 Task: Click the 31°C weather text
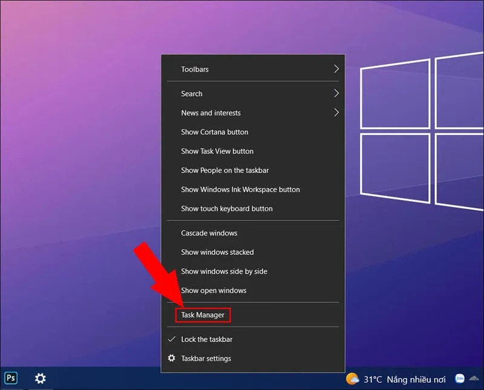373,379
